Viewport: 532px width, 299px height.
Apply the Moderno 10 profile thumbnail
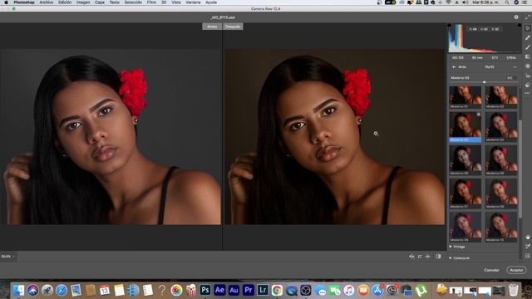click(x=501, y=227)
